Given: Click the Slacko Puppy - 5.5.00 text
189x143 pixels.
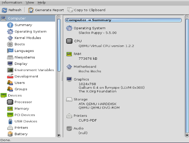Looking at the screenshot, I should pos(97,33).
